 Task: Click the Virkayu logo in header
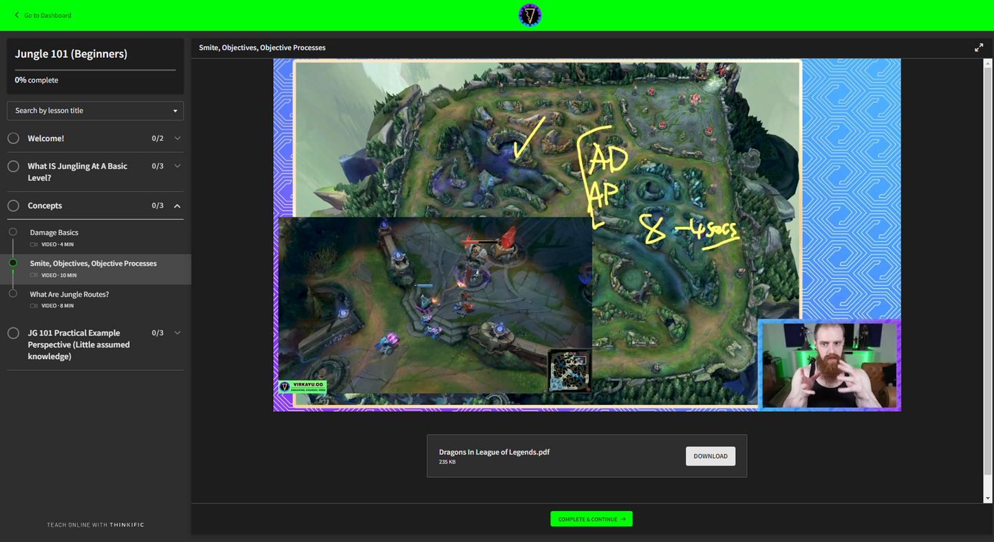(530, 15)
